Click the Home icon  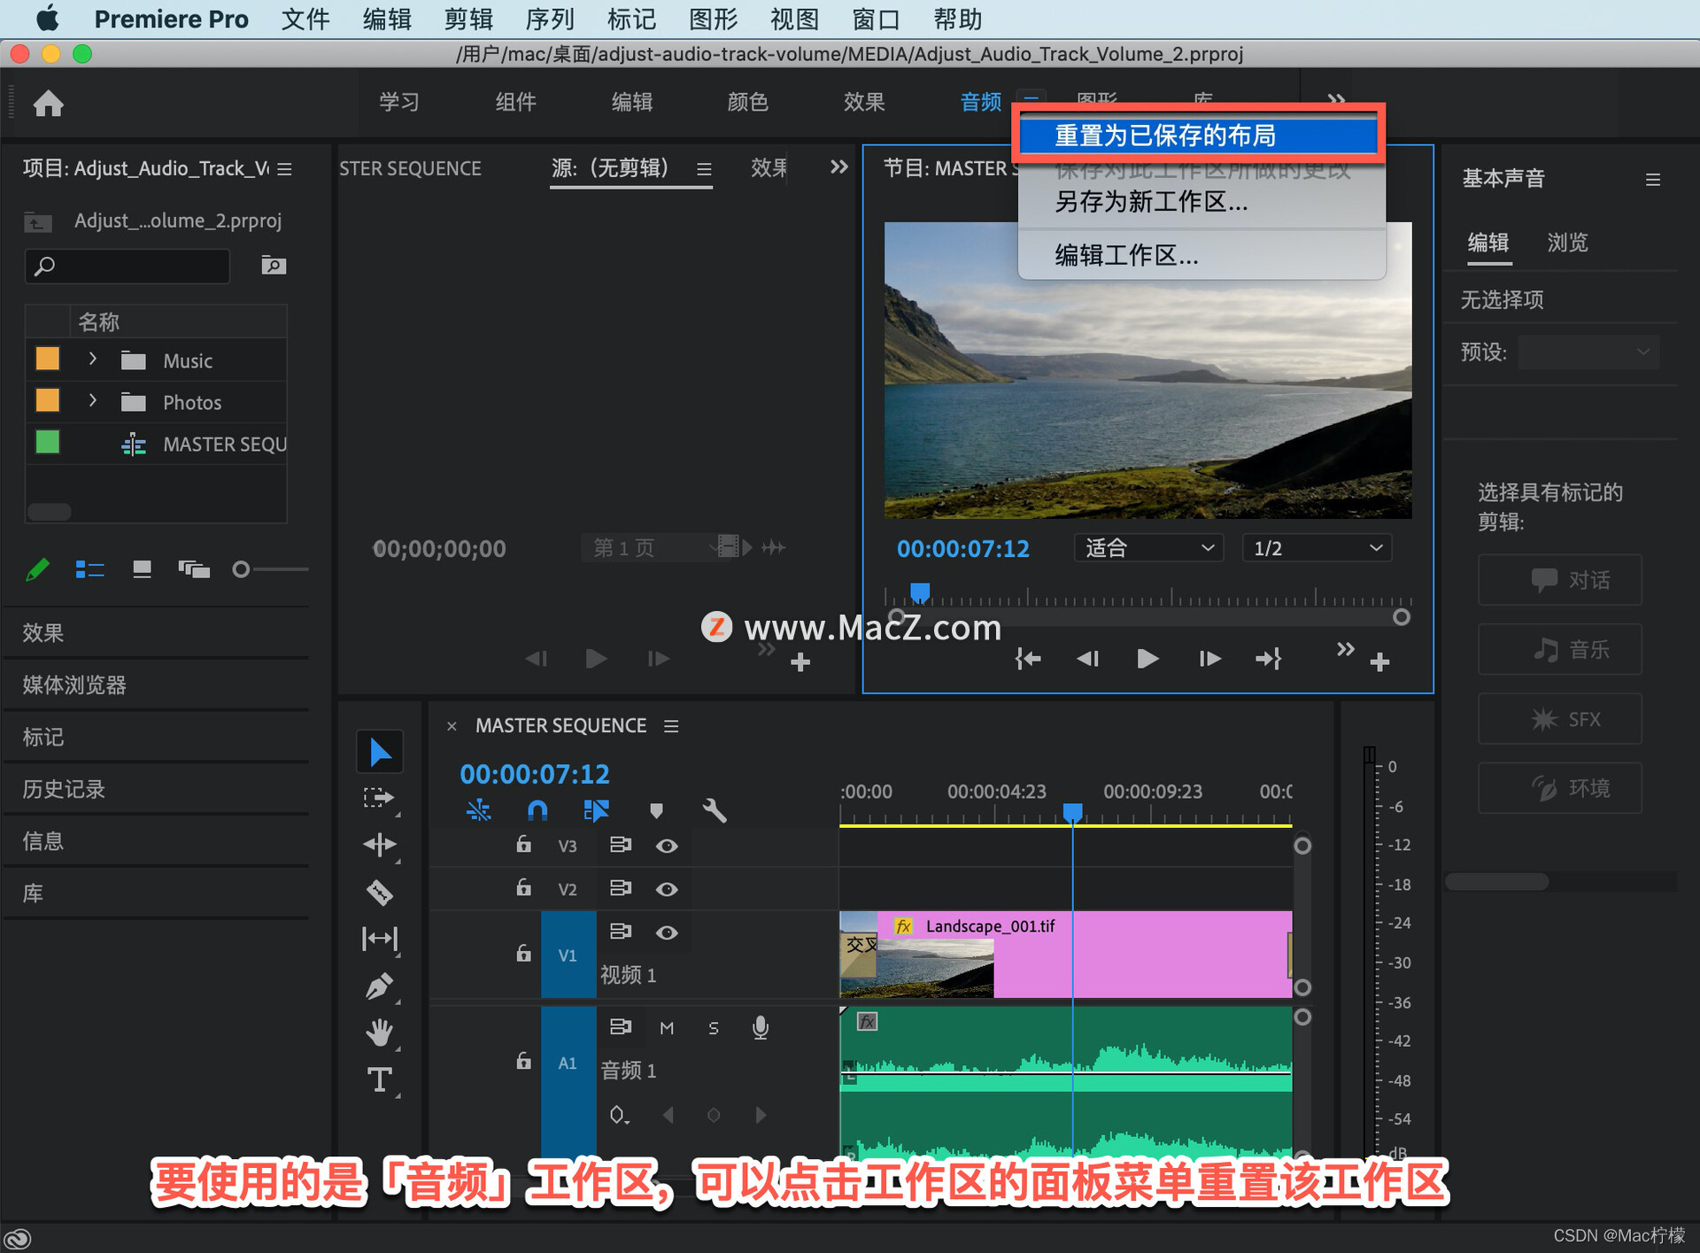49,104
